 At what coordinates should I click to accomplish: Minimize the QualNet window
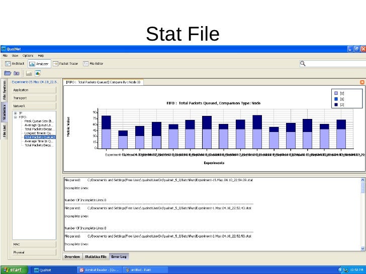click(350, 49)
